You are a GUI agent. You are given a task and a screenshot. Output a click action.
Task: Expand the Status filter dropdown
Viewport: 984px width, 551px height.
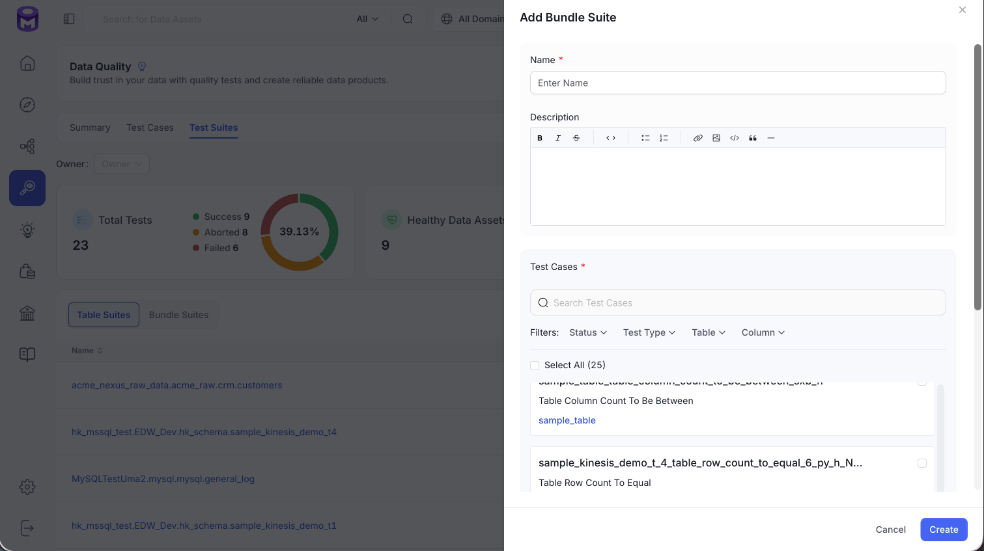pos(588,332)
